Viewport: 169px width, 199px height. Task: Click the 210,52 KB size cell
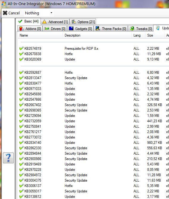[154, 159]
